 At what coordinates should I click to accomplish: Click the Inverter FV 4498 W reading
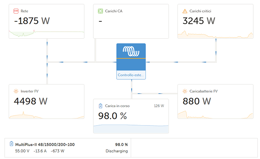pyautogui.click(x=31, y=101)
